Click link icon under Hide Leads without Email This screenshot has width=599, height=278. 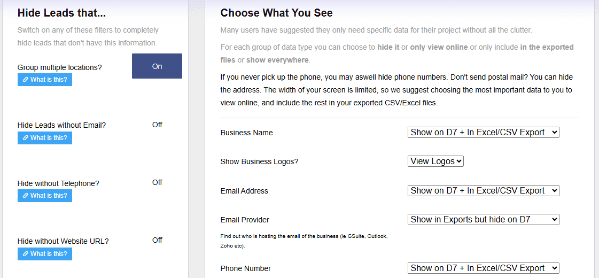point(25,138)
